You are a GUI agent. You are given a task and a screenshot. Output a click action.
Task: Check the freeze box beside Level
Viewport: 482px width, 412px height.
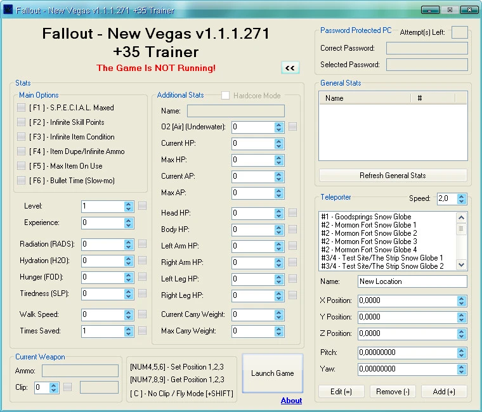tap(142, 205)
